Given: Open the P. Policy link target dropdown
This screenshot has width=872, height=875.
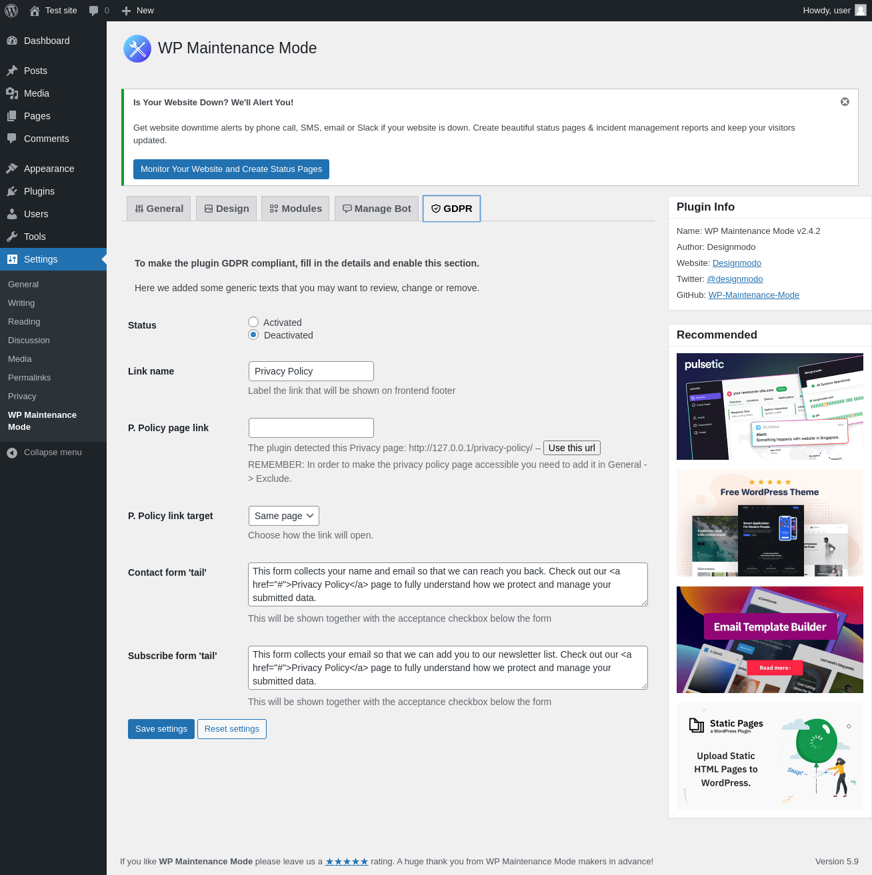Looking at the screenshot, I should click(x=284, y=516).
